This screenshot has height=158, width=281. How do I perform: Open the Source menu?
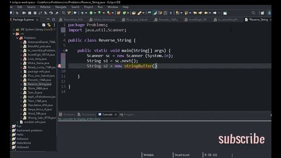coord(31,7)
